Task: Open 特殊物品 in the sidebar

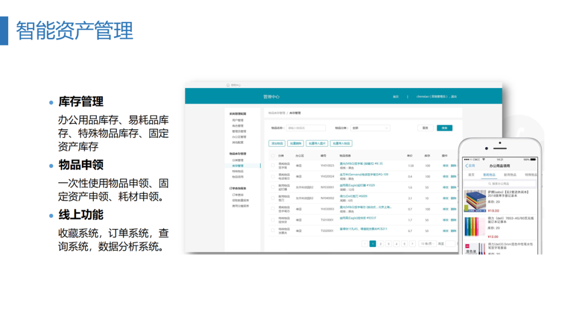Action: coord(238,172)
